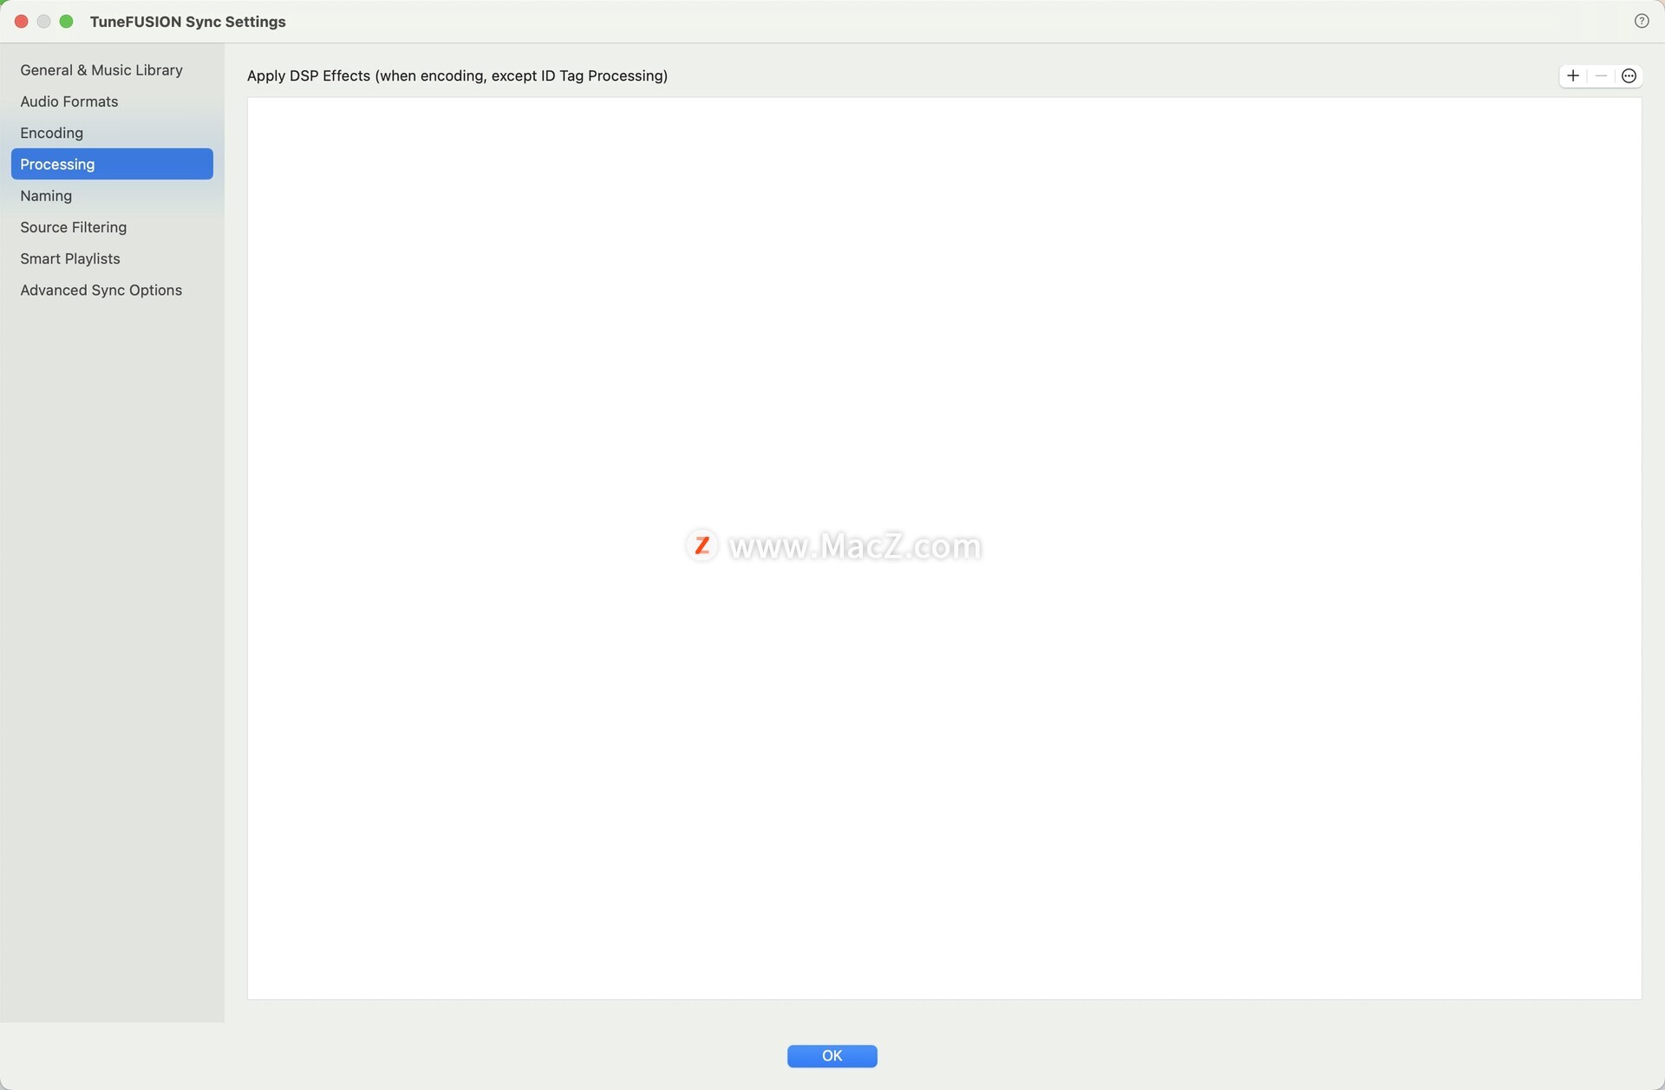Viewport: 1665px width, 1090px height.
Task: View Advanced Sync Options
Action: point(112,290)
